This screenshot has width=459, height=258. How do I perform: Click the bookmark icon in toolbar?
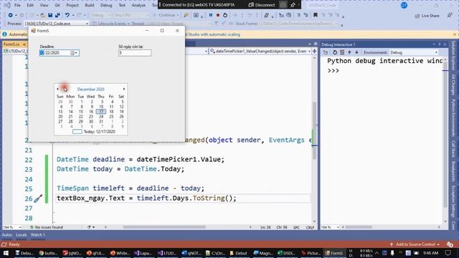[316, 15]
